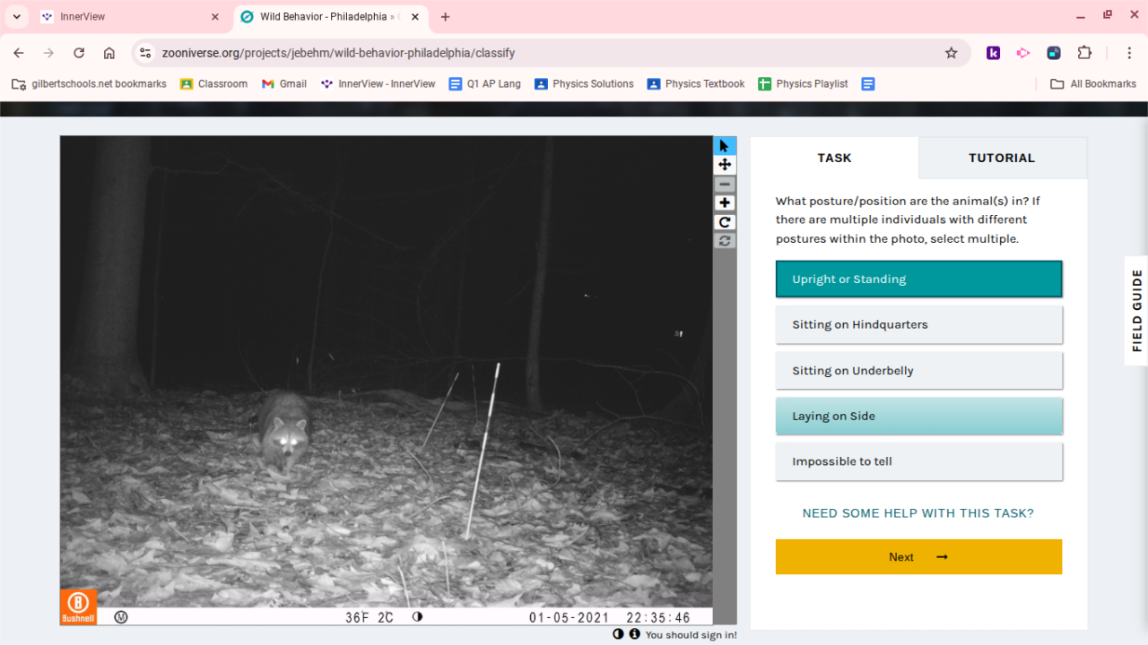Rotate the subject image
Screen dimensions: 1148x645
[x=725, y=222]
